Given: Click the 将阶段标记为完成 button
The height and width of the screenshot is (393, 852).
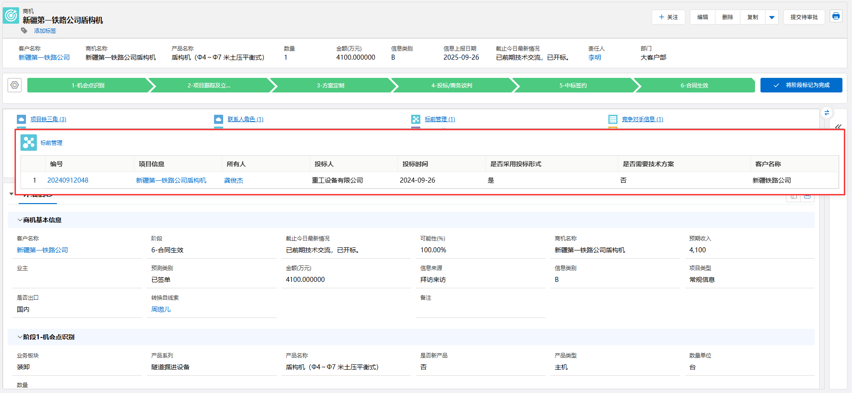Looking at the screenshot, I should pyautogui.click(x=801, y=85).
